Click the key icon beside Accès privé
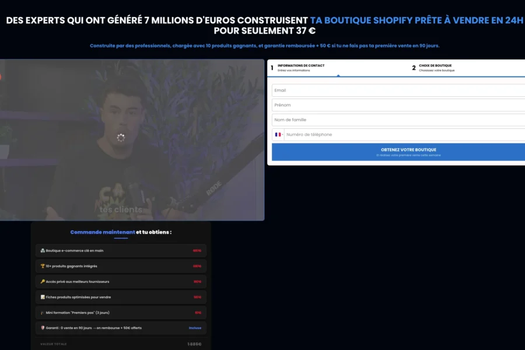525x350 pixels. [43, 281]
